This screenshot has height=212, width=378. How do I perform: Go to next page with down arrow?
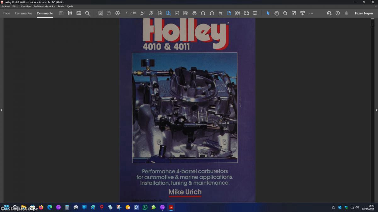117,13
